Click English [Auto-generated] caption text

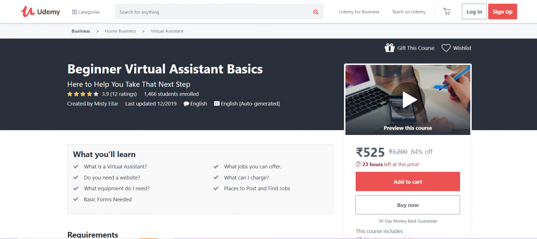pyautogui.click(x=250, y=104)
